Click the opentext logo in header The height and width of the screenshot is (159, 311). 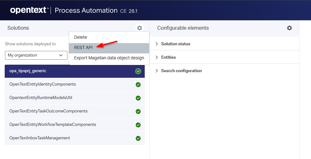point(29,10)
